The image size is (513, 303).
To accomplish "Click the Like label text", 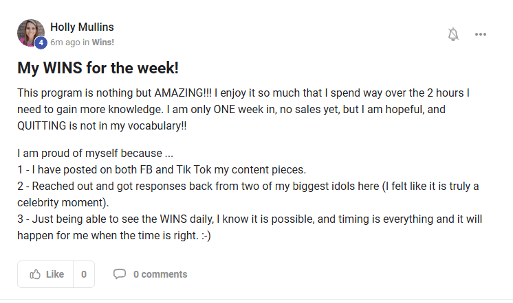I will (54, 274).
